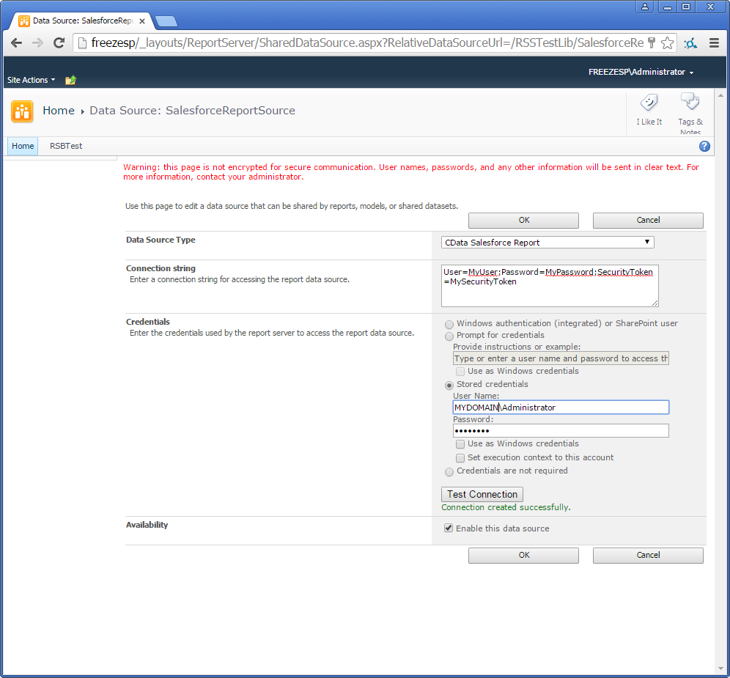Open the Help question mark icon
The width and height of the screenshot is (730, 678).
[704, 146]
